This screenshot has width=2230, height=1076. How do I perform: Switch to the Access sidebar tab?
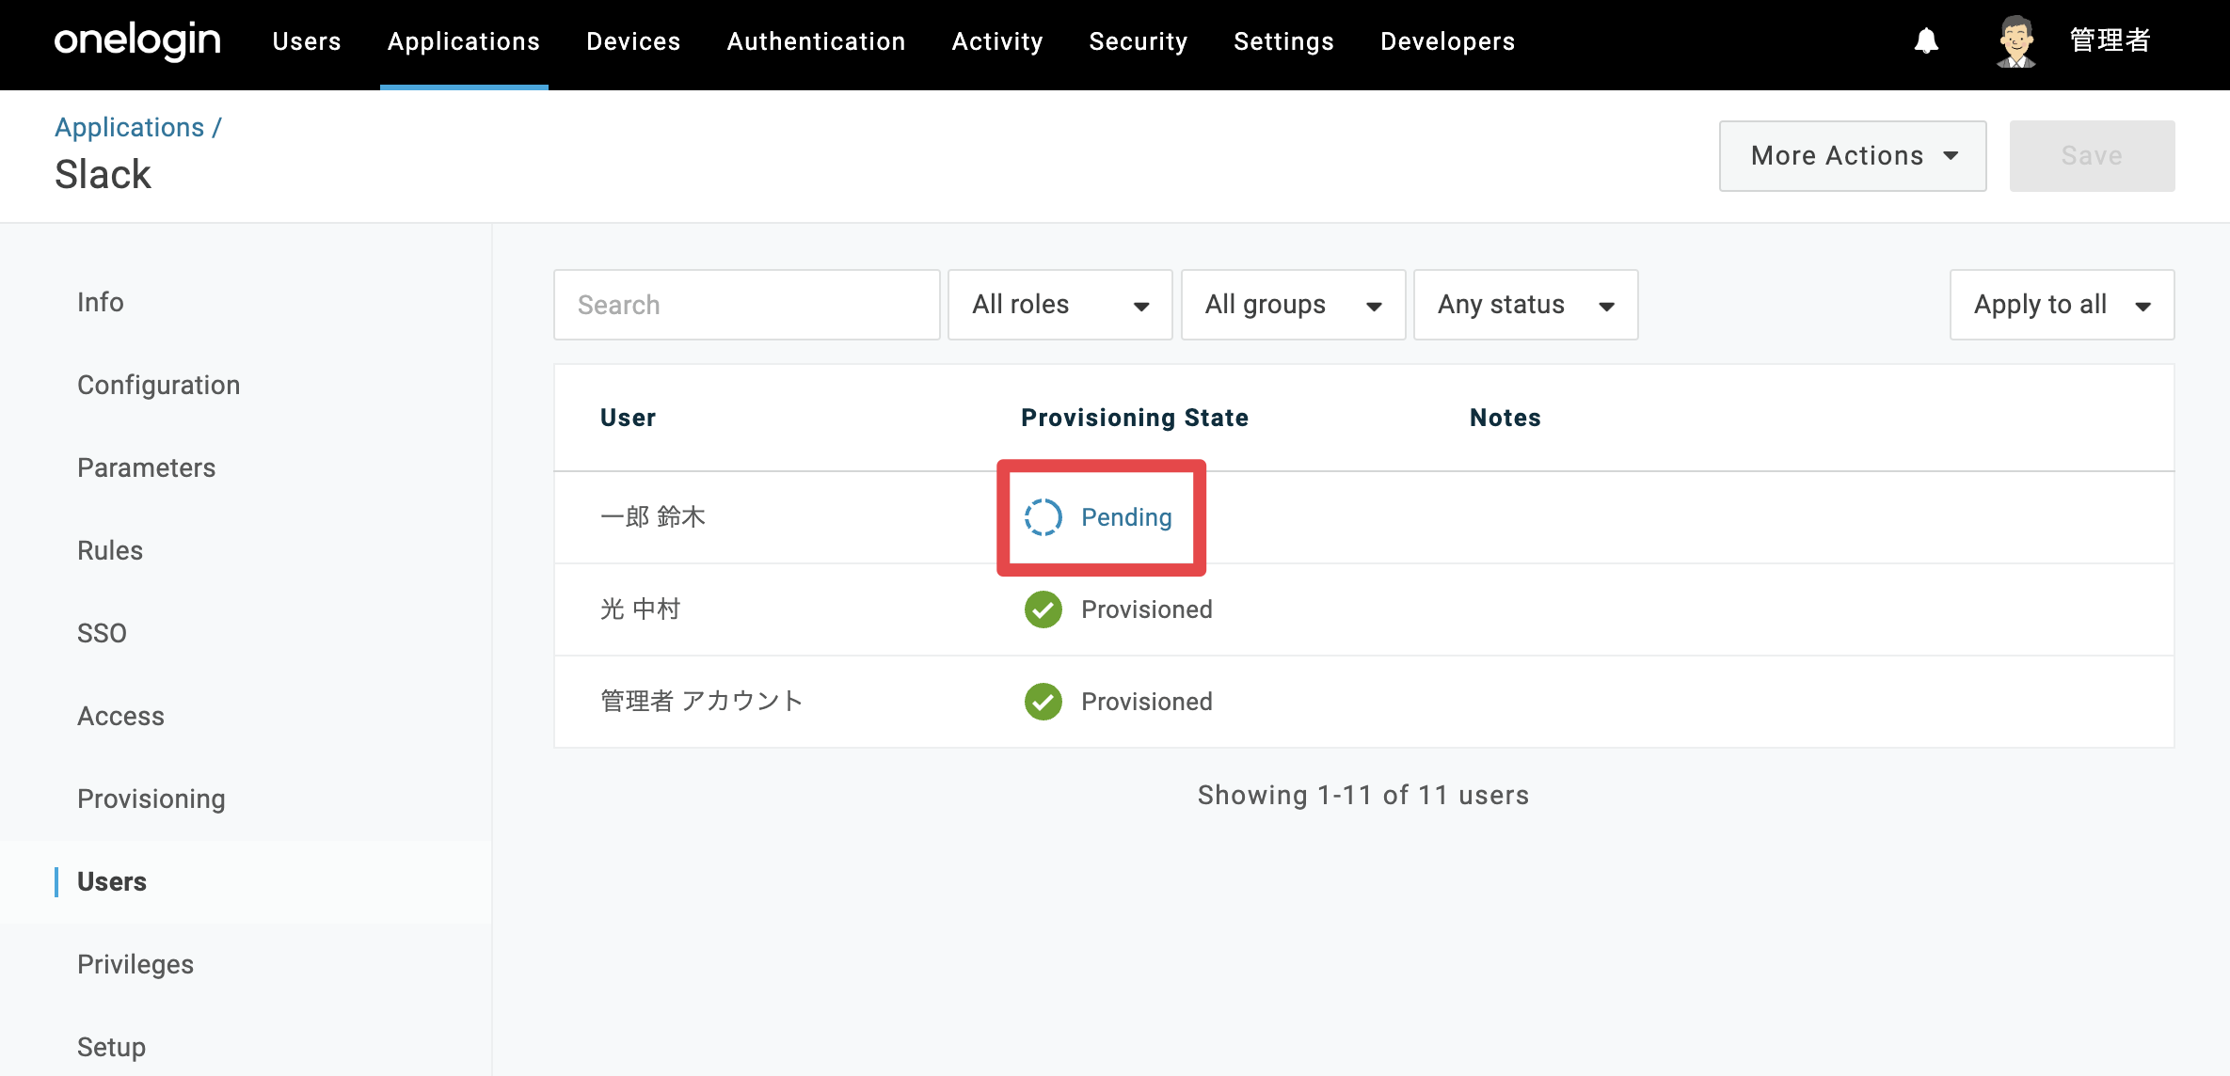(120, 716)
